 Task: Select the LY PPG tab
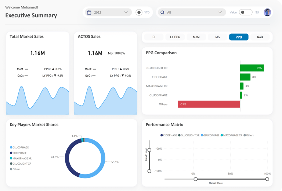click(175, 37)
